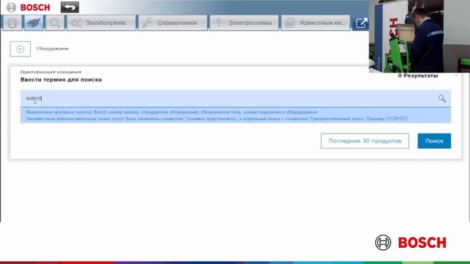Click into the search term input field

pyautogui.click(x=236, y=98)
